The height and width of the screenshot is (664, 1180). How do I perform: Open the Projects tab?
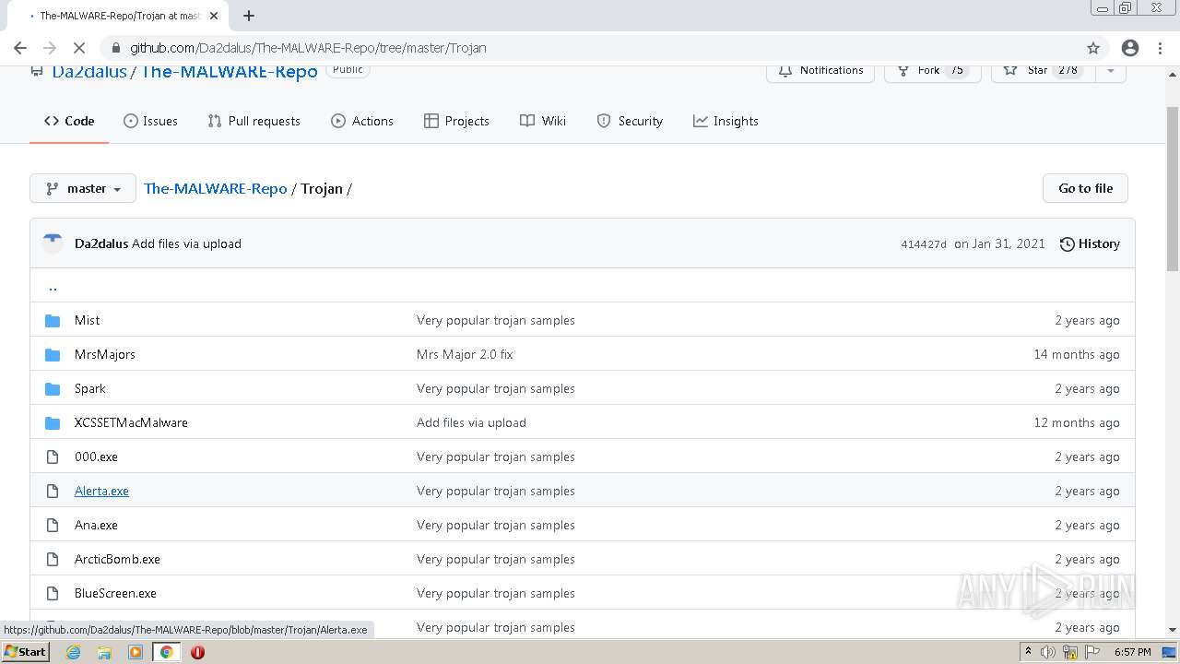point(456,121)
